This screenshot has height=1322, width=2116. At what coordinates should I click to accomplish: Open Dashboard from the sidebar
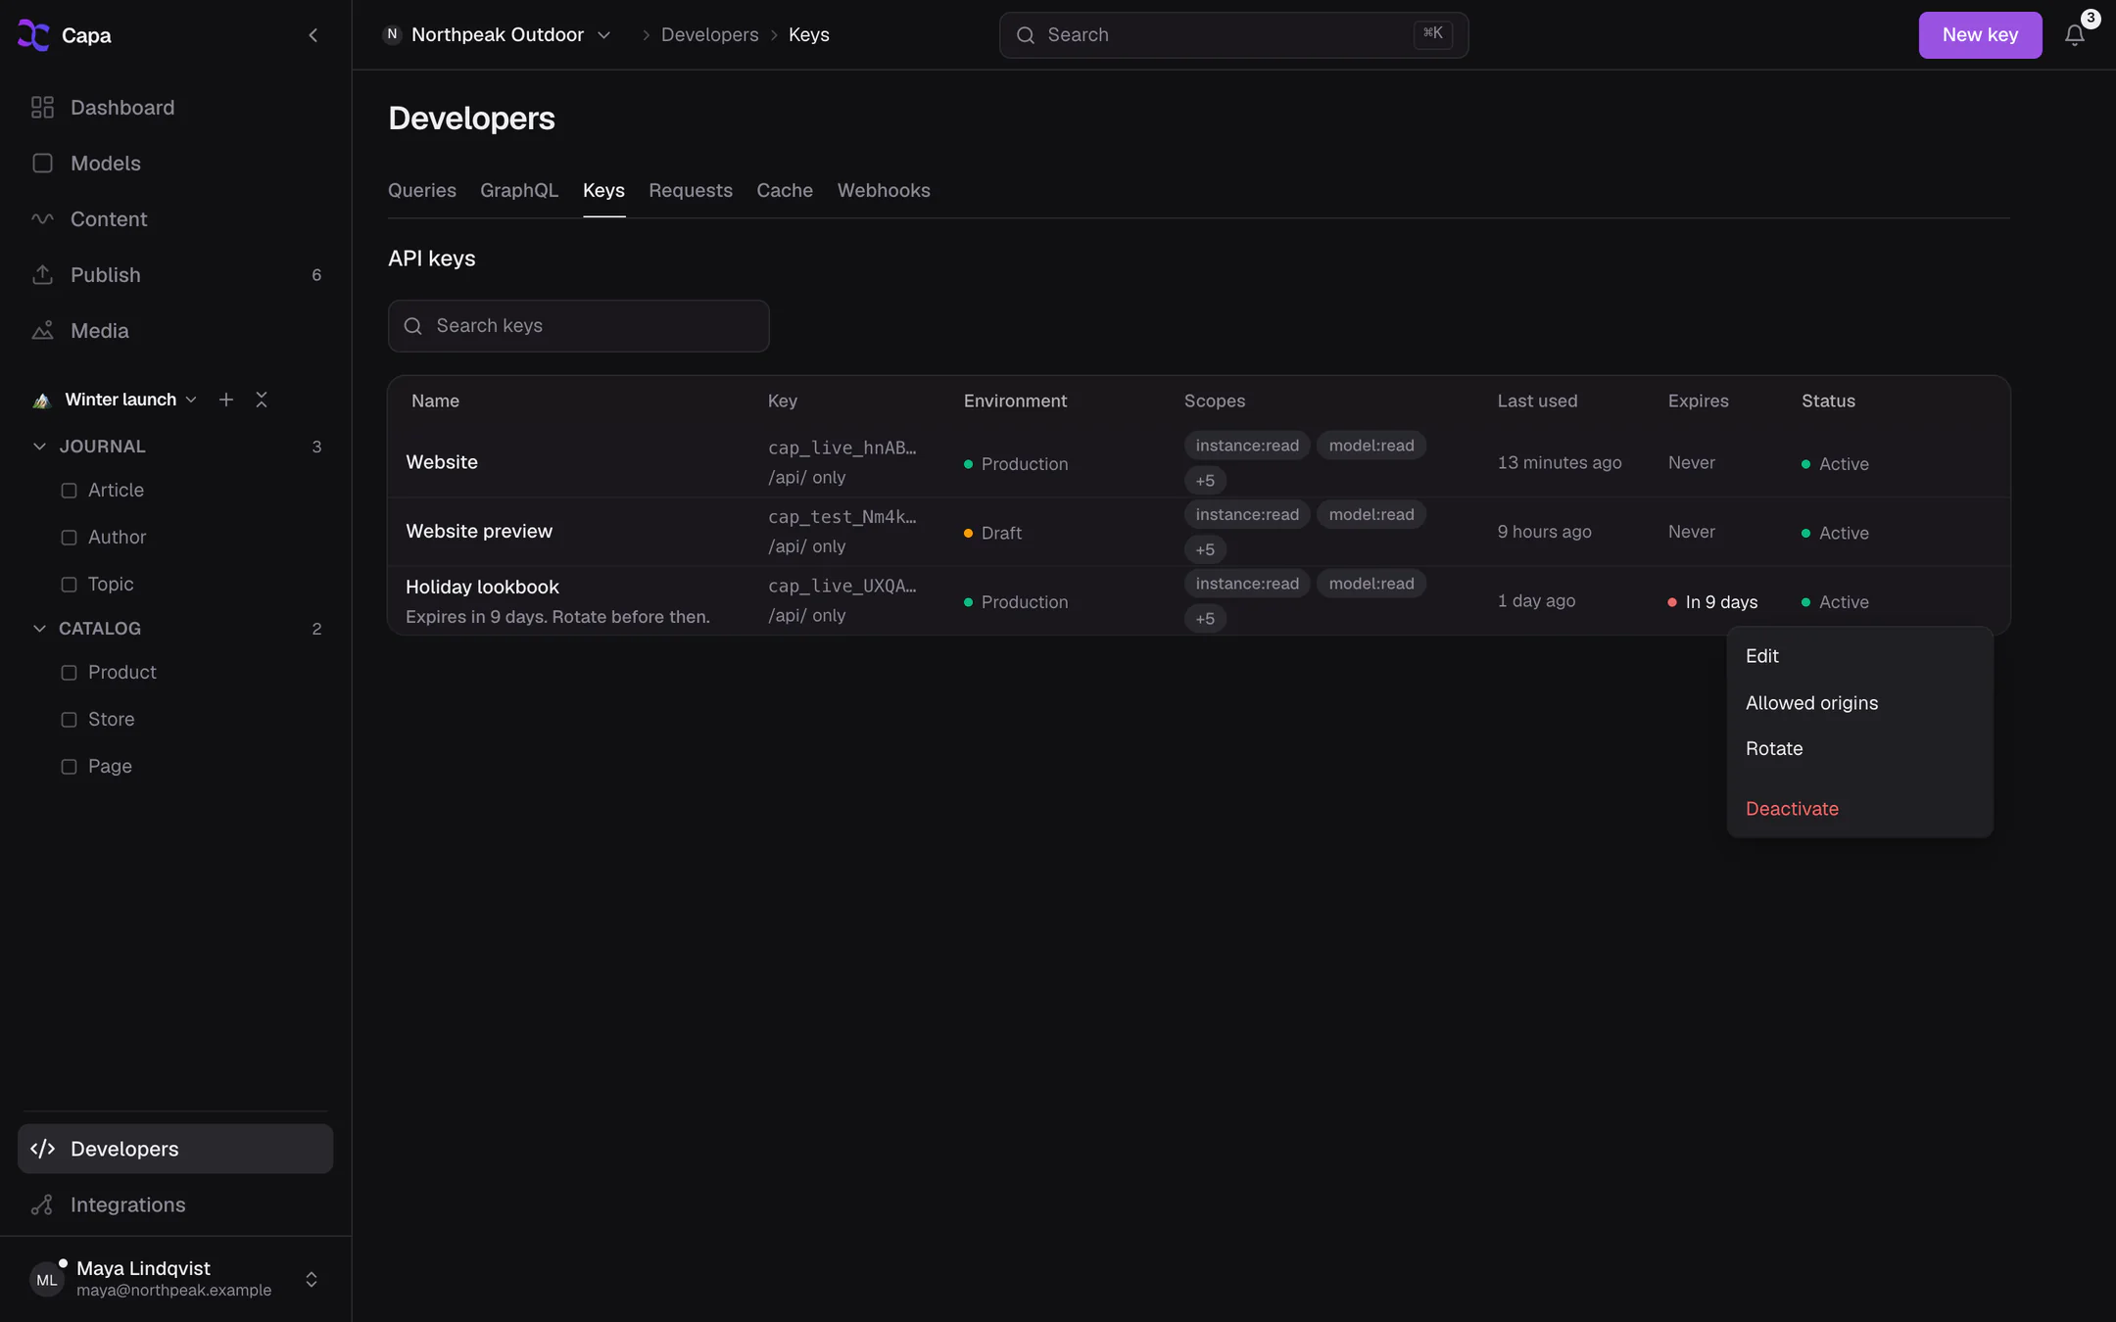click(176, 108)
